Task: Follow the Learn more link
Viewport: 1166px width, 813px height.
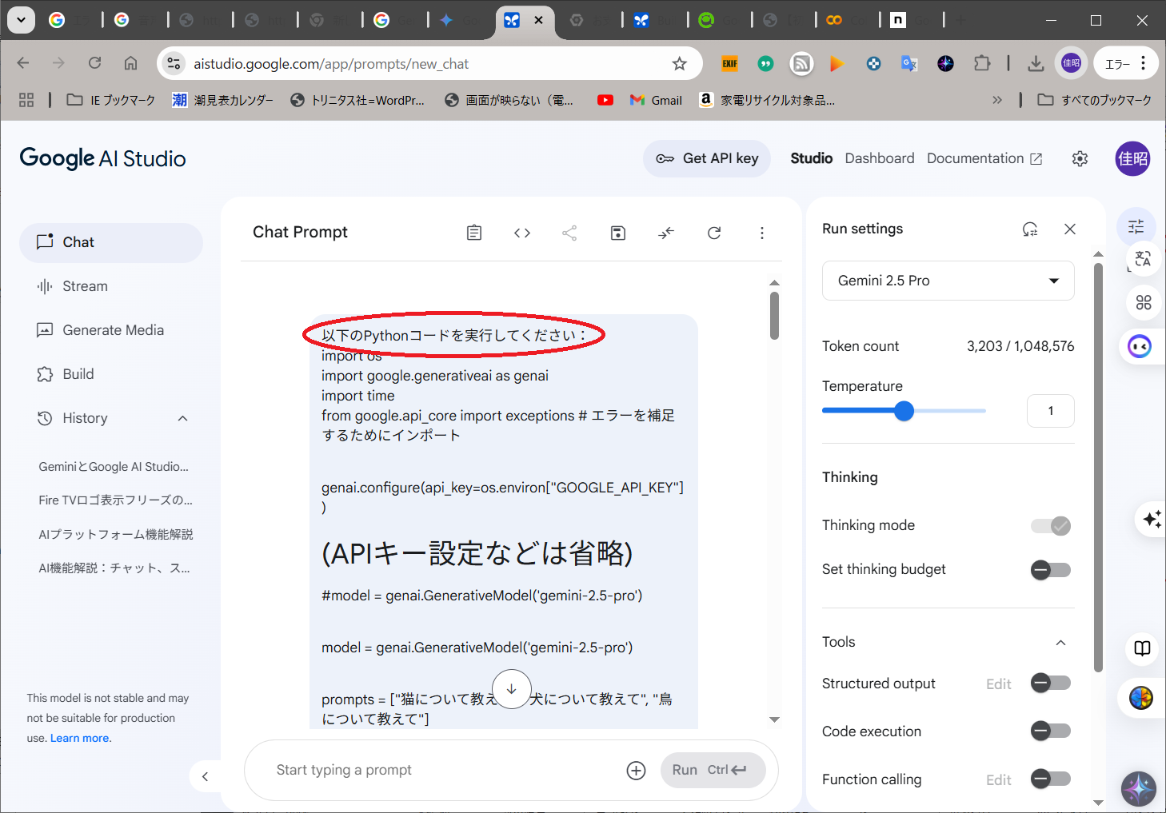Action: point(81,739)
